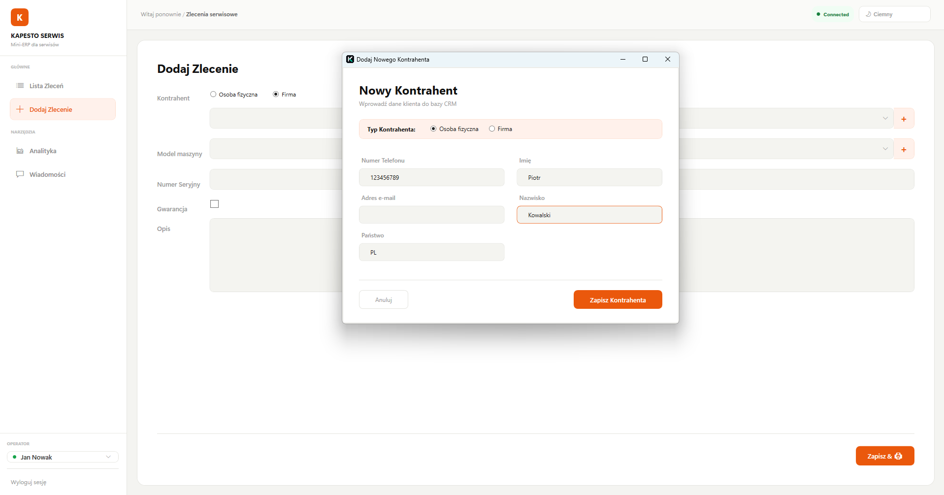The image size is (944, 495).
Task: Choose Osoba fizyczna on the order form
Action: 213,95
